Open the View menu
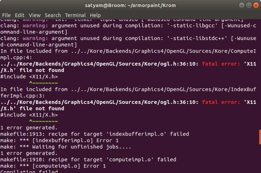Screen dimensions: 261x173 (x=34, y=15)
